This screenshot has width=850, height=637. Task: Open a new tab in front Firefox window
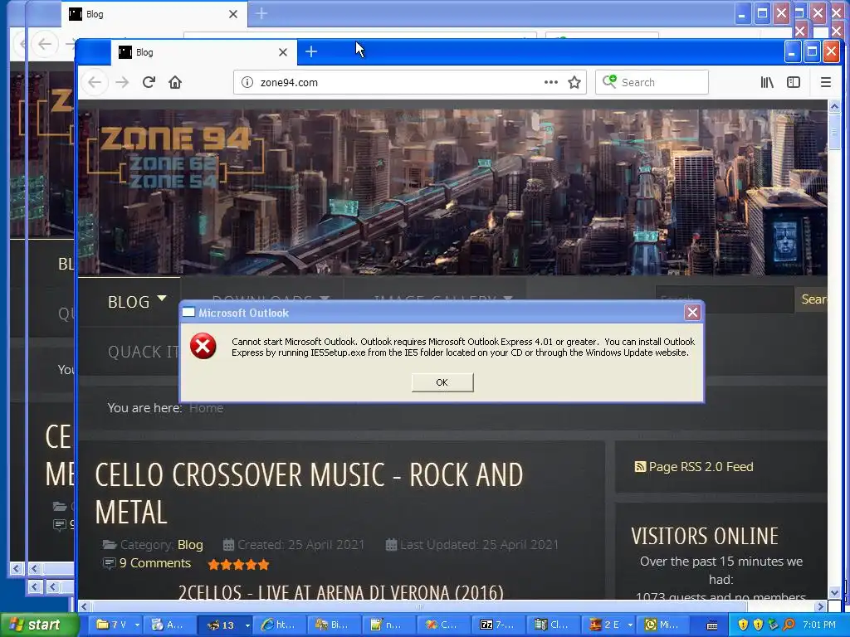click(x=311, y=52)
